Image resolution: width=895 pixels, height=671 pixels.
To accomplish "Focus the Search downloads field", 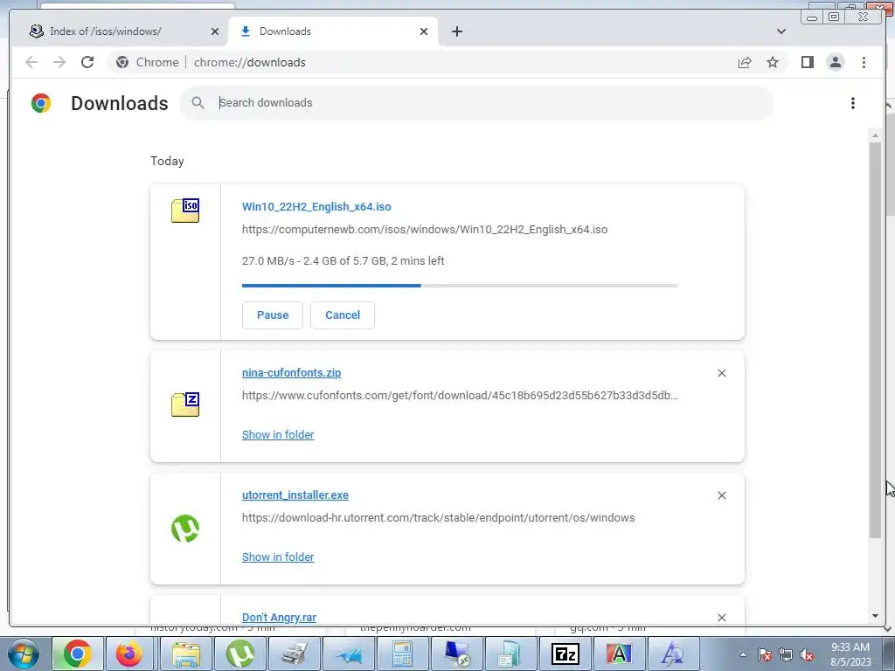I will 476,103.
